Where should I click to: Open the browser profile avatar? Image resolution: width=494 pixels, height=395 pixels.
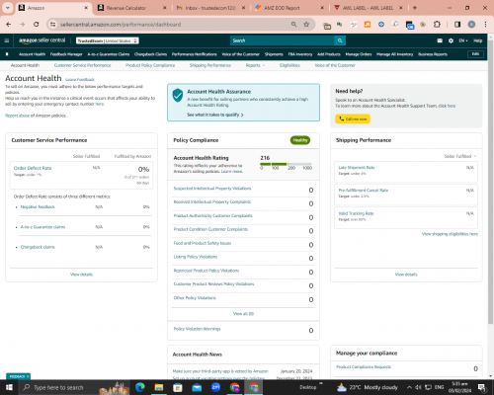(471, 25)
